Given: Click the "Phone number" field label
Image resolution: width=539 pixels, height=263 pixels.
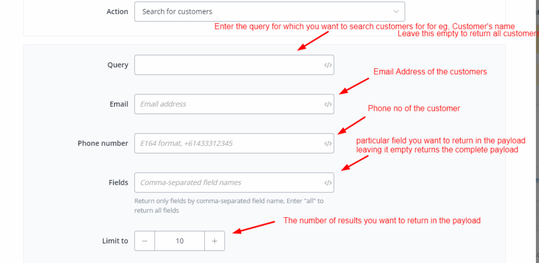Looking at the screenshot, I should coord(103,143).
